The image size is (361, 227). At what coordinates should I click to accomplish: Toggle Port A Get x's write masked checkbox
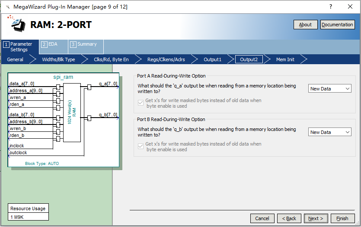tap(141, 103)
